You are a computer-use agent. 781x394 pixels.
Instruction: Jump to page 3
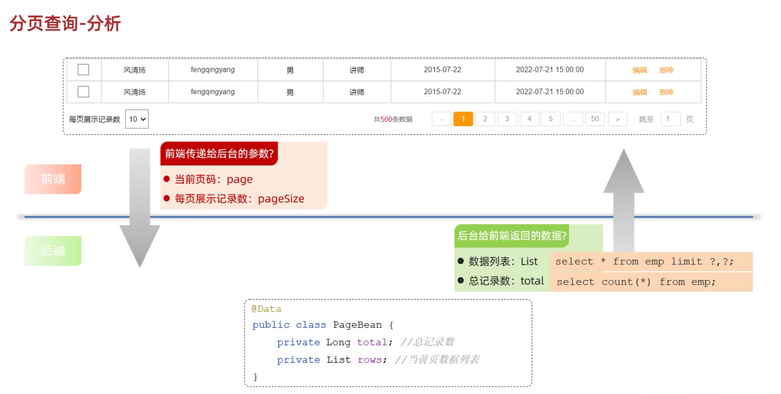507,119
